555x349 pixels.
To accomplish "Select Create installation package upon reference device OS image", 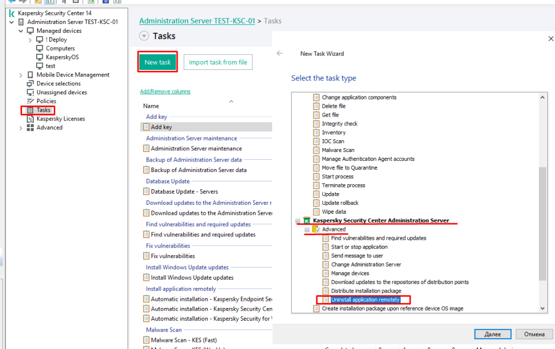I will pos(392,308).
